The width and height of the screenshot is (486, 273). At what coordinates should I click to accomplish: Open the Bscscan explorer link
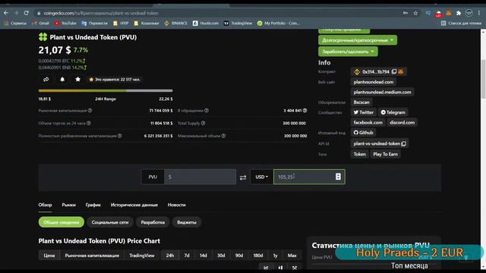pyautogui.click(x=361, y=102)
